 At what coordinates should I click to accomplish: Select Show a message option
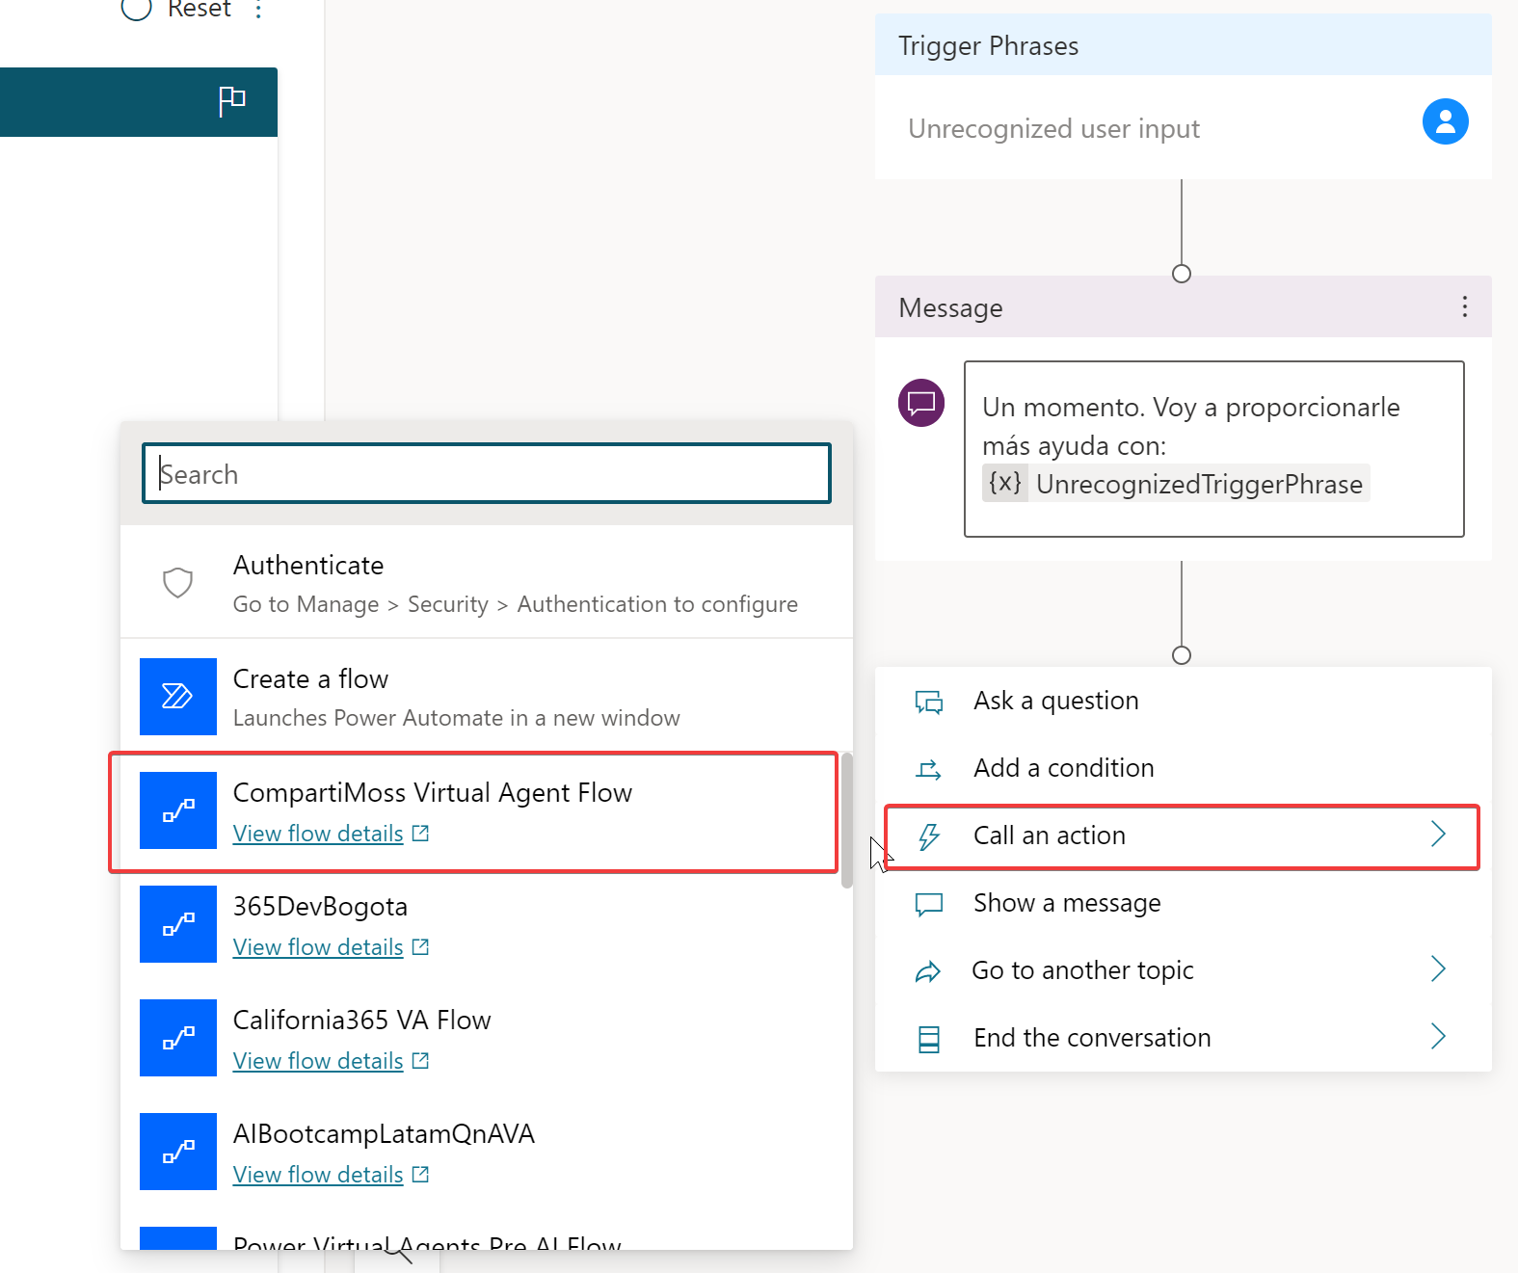pyautogui.click(x=1067, y=903)
